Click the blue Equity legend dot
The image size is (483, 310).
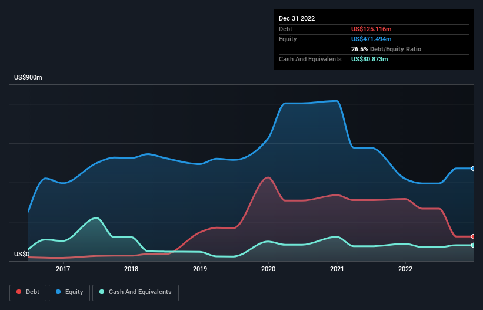pos(58,292)
